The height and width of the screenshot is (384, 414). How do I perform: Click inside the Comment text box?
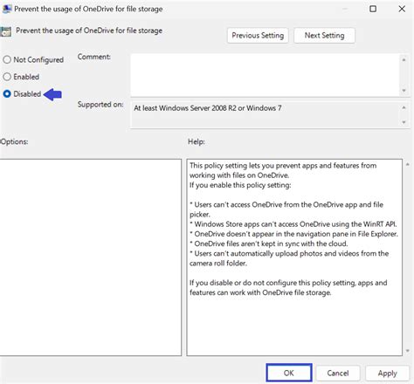(265, 75)
